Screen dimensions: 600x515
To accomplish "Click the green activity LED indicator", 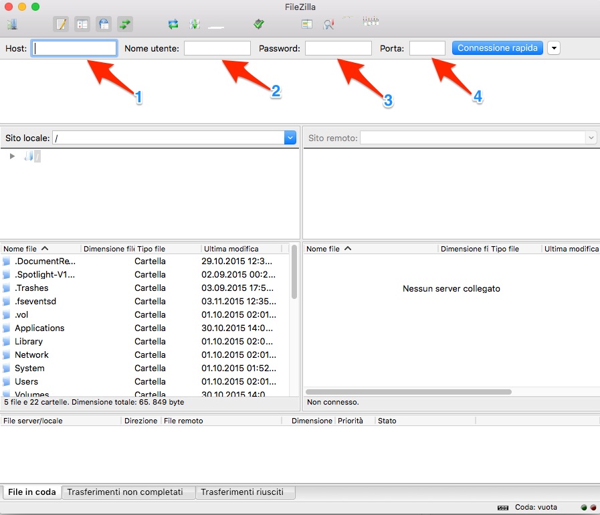I will [x=584, y=508].
